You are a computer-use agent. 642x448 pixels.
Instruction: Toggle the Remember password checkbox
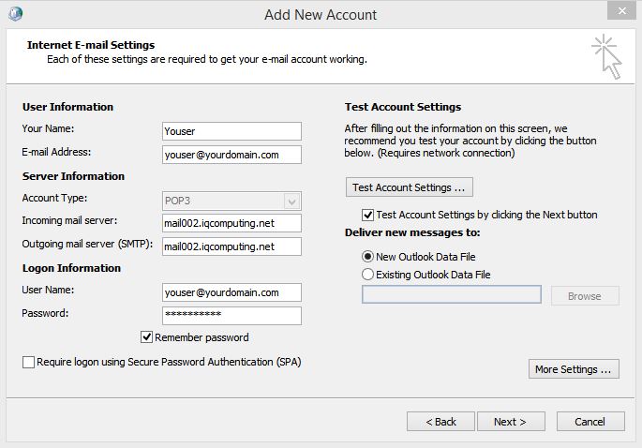tap(146, 337)
